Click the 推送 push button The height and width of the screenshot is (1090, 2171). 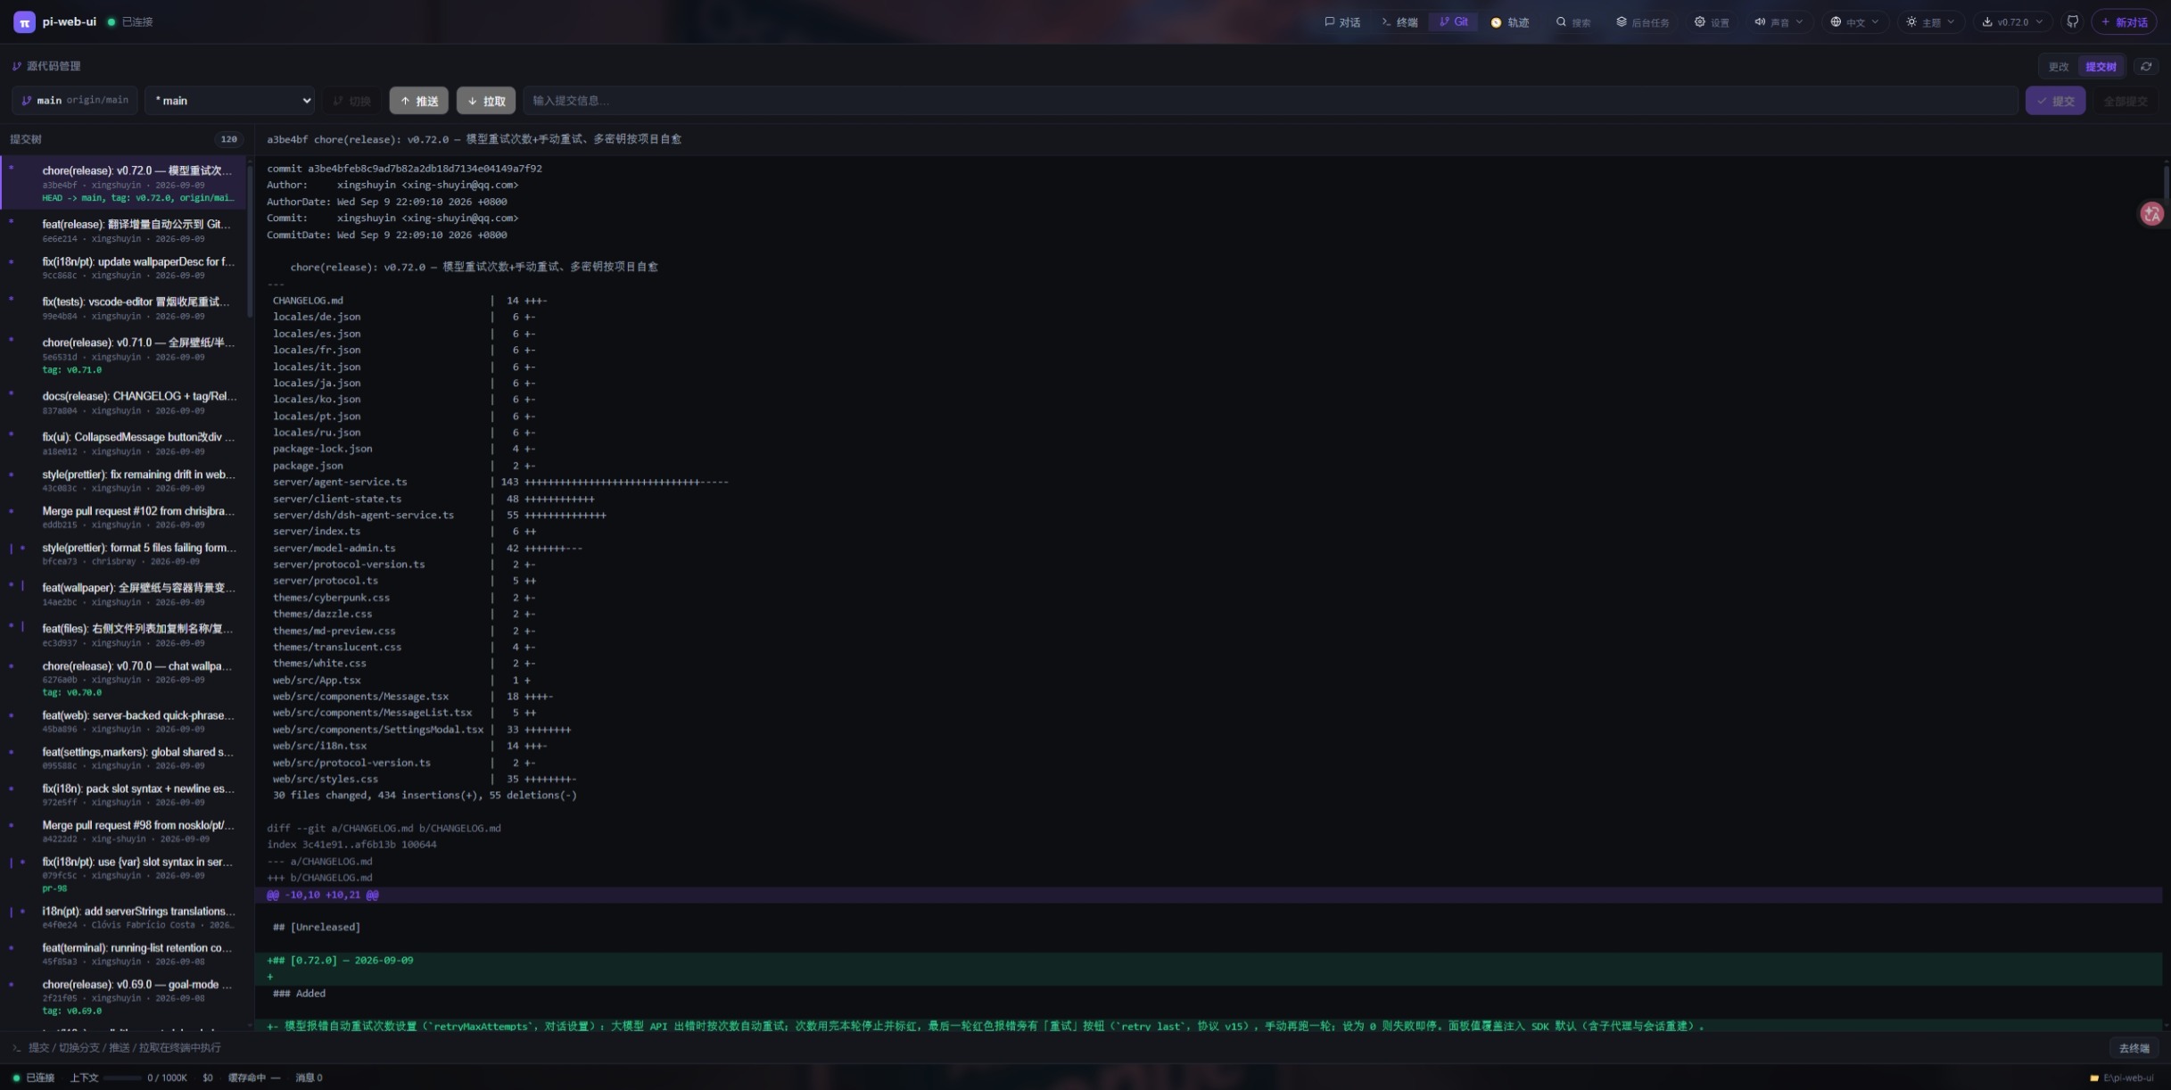point(418,101)
